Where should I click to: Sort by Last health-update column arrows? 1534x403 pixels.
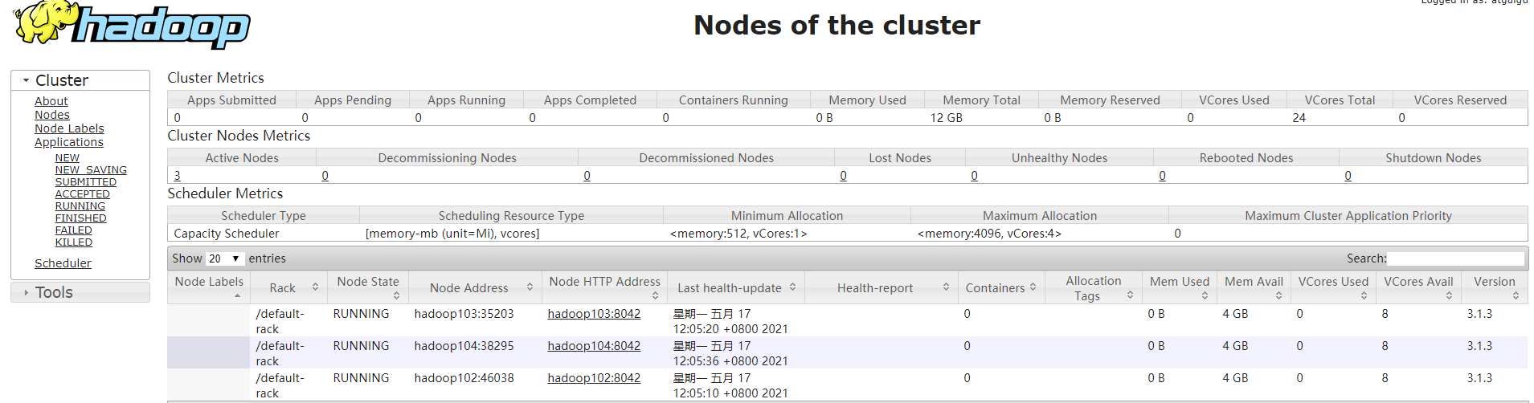(x=792, y=287)
